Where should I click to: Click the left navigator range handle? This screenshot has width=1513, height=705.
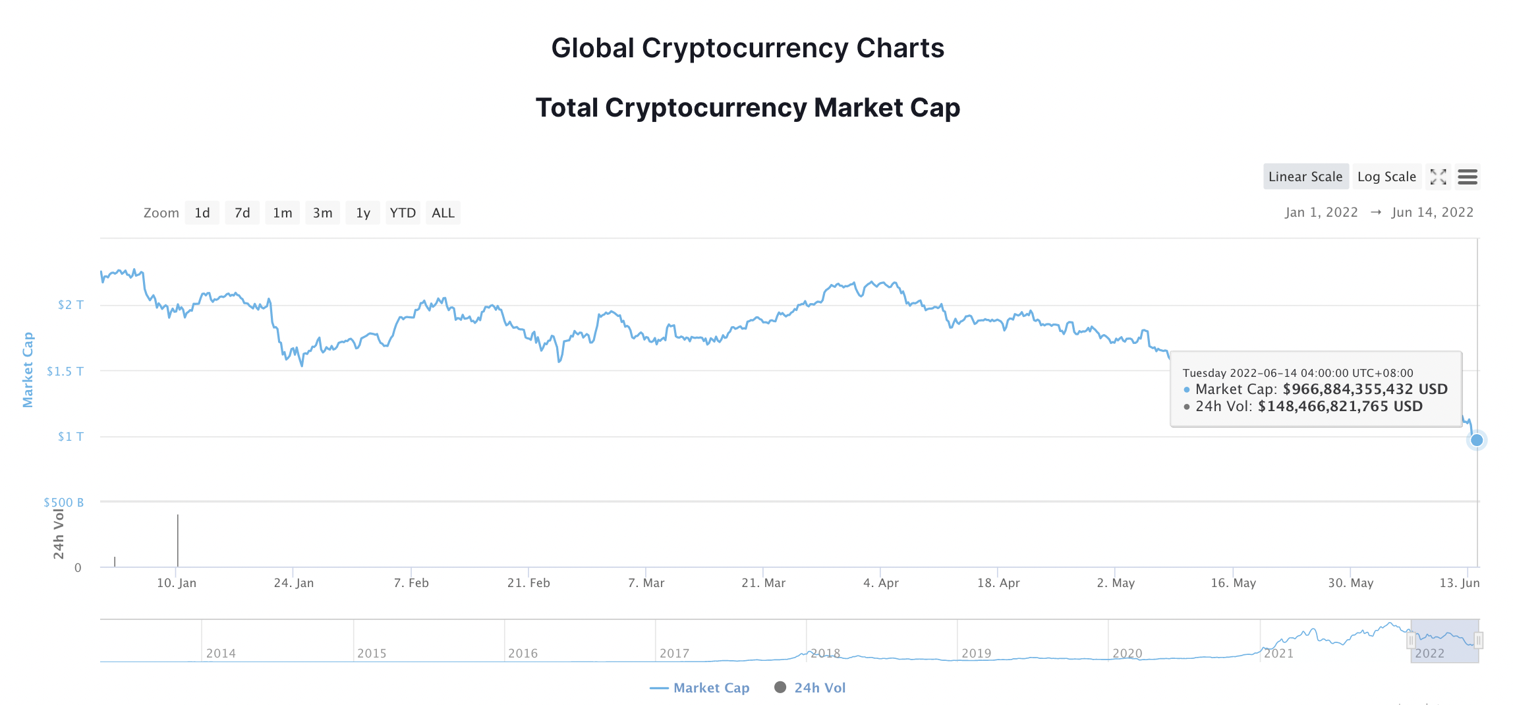(x=1411, y=640)
